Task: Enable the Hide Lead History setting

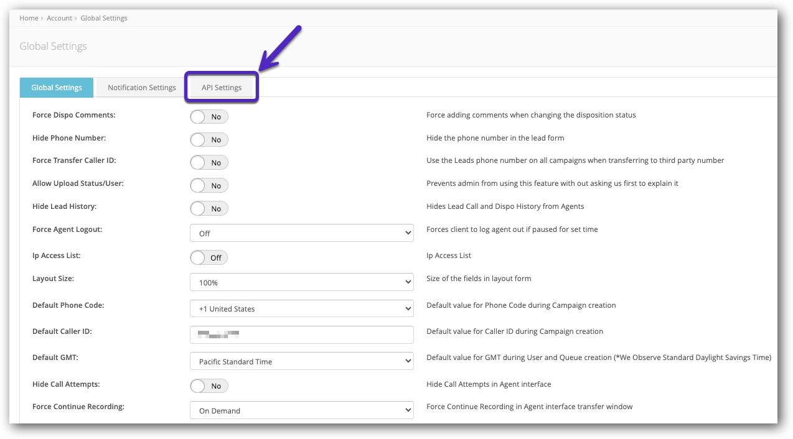Action: tap(209, 208)
